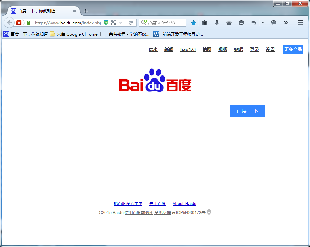This screenshot has height=247, width=310.
Task: Click the chat speech bubble icon
Action: pos(274,23)
